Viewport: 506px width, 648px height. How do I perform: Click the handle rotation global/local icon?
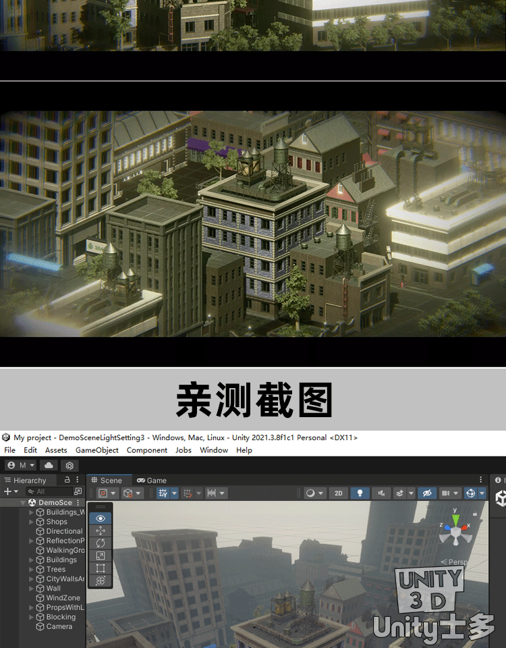point(128,493)
